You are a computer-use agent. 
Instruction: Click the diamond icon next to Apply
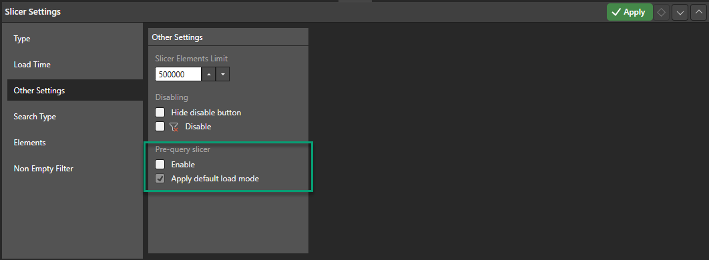tap(661, 12)
